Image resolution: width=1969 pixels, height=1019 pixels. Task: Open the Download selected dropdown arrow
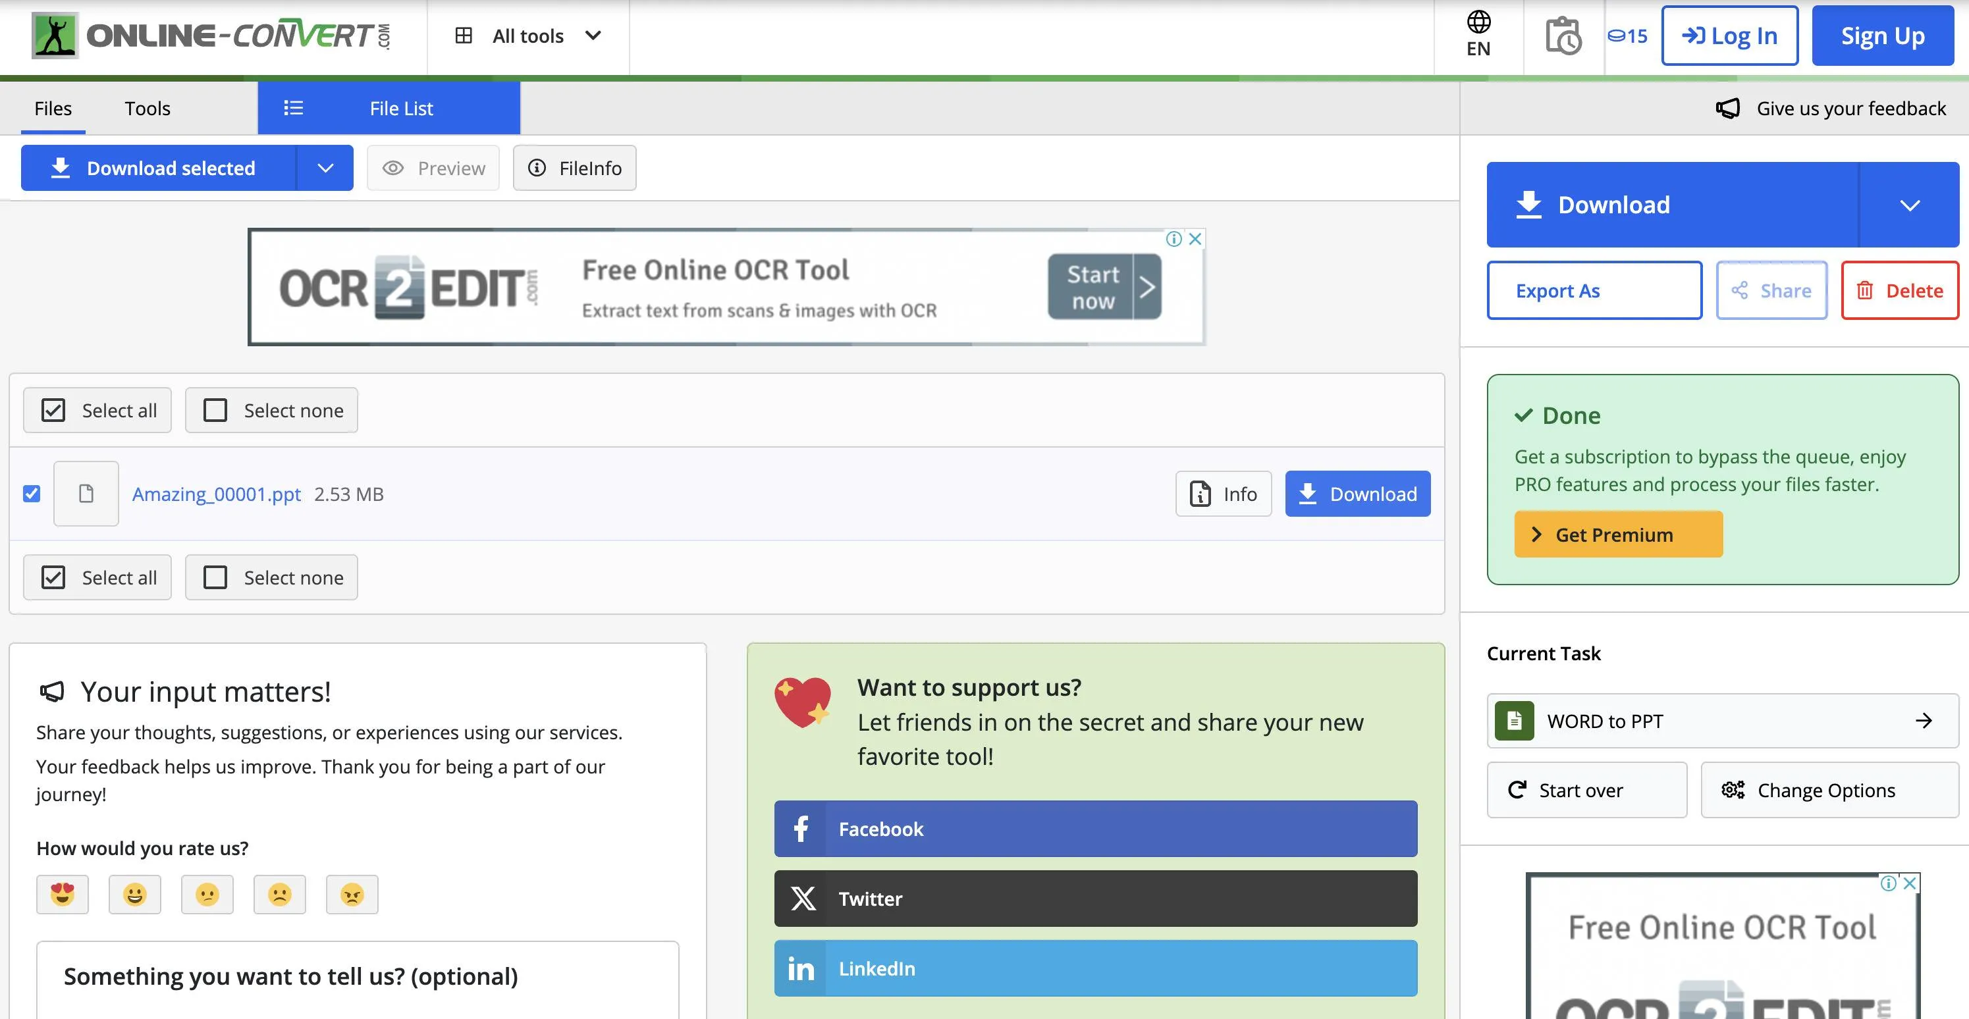coord(325,168)
